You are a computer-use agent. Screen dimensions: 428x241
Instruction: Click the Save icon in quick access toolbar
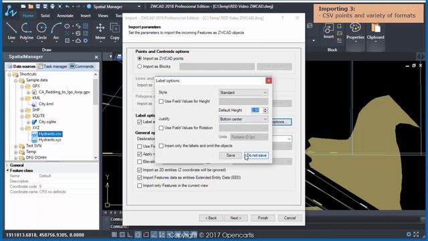[x=38, y=6]
